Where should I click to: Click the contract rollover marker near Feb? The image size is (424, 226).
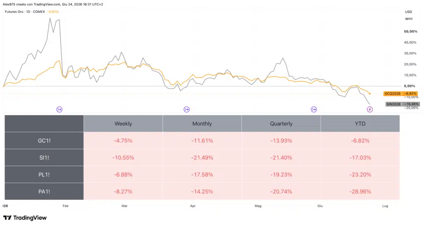[59, 110]
